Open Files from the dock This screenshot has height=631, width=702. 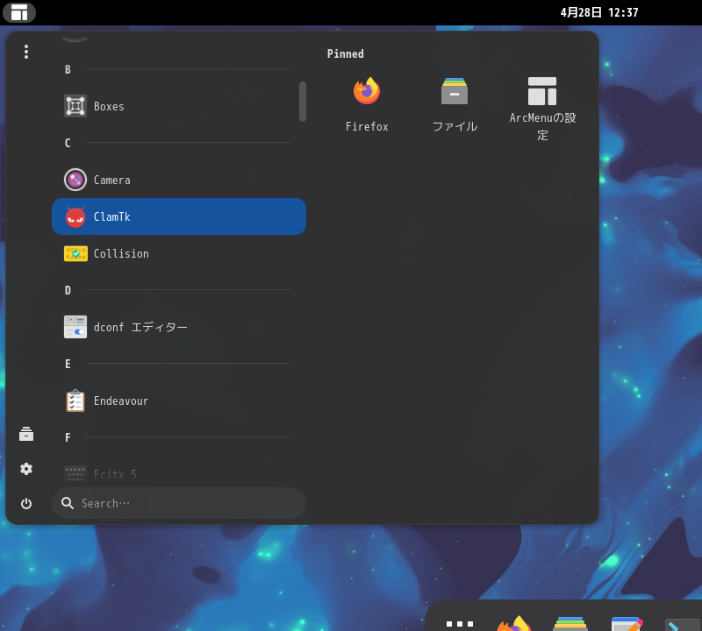click(x=570, y=623)
